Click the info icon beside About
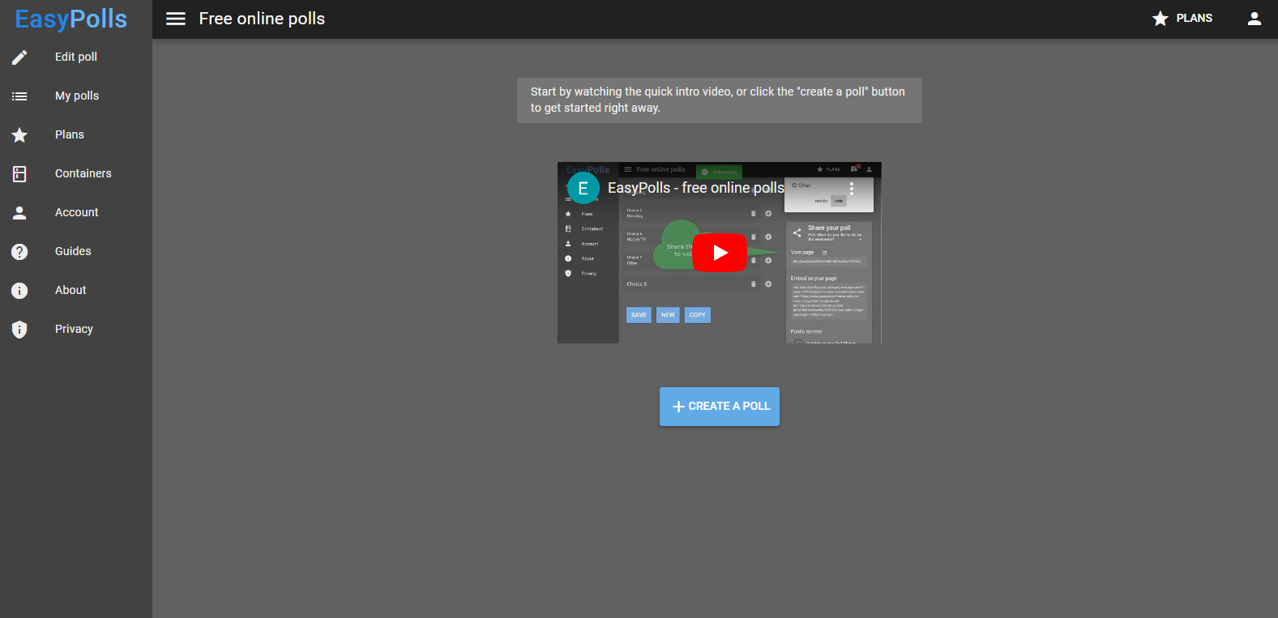 click(x=19, y=290)
